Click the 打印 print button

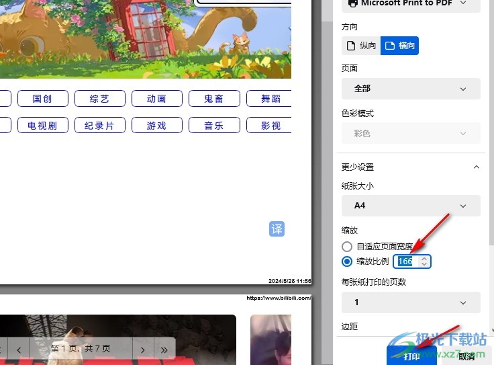[x=411, y=356]
